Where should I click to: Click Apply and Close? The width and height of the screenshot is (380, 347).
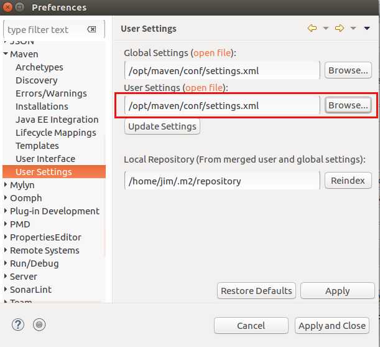332,326
